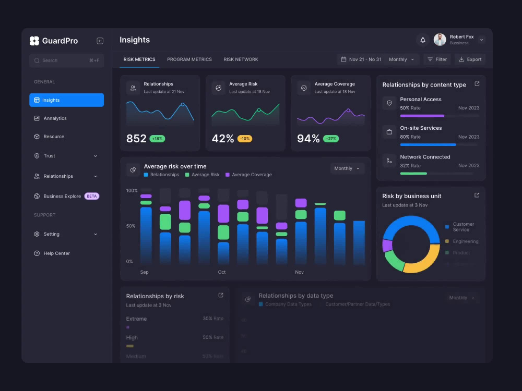Open the Monthly dropdown in Relationships by data type
The width and height of the screenshot is (522, 391).
462,298
